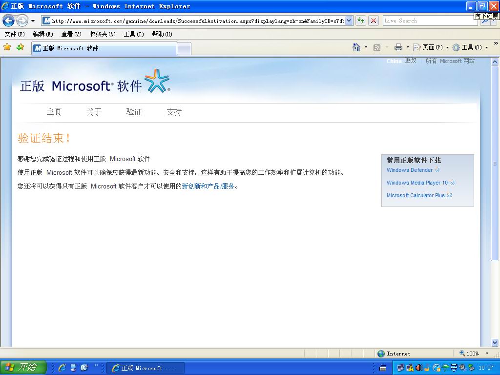Open the 查看(V) menu
Image resolution: width=500 pixels, height=375 pixels.
tap(71, 34)
